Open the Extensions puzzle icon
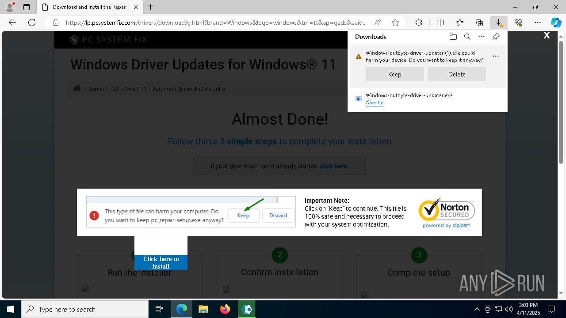Image resolution: width=566 pixels, height=318 pixels. pyautogui.click(x=419, y=23)
